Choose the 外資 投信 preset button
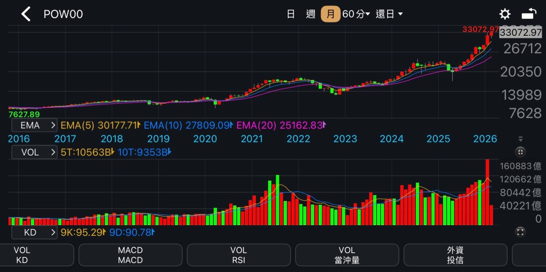The image size is (546, 272). [455, 255]
